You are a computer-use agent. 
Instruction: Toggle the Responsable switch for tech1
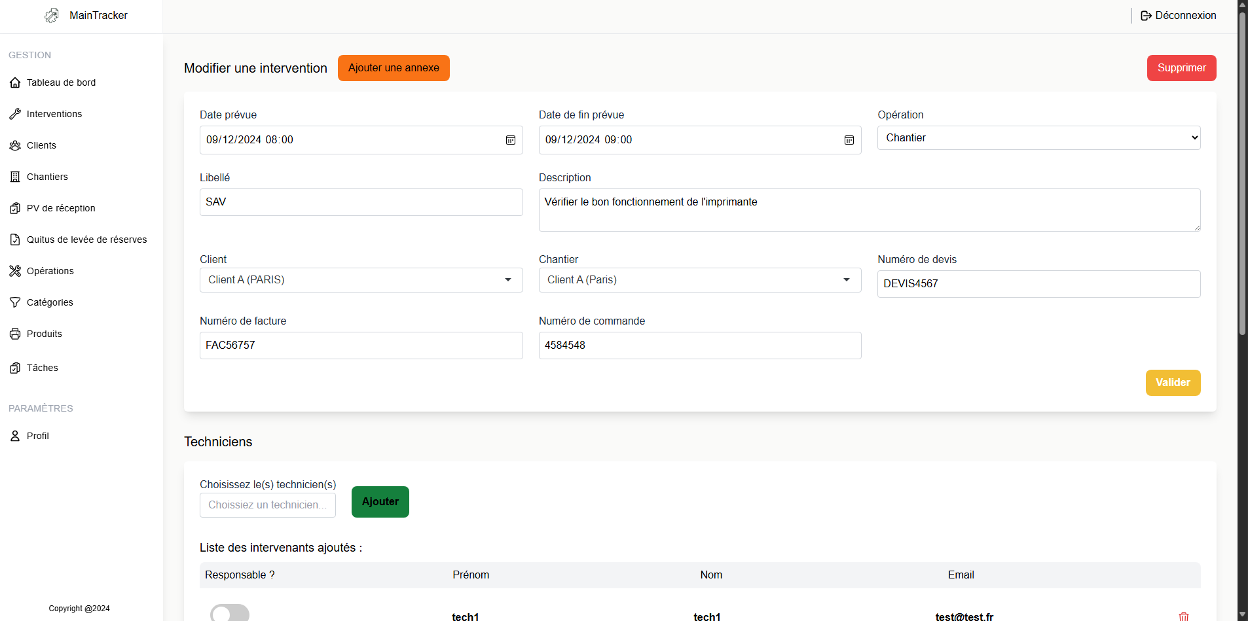point(229,613)
